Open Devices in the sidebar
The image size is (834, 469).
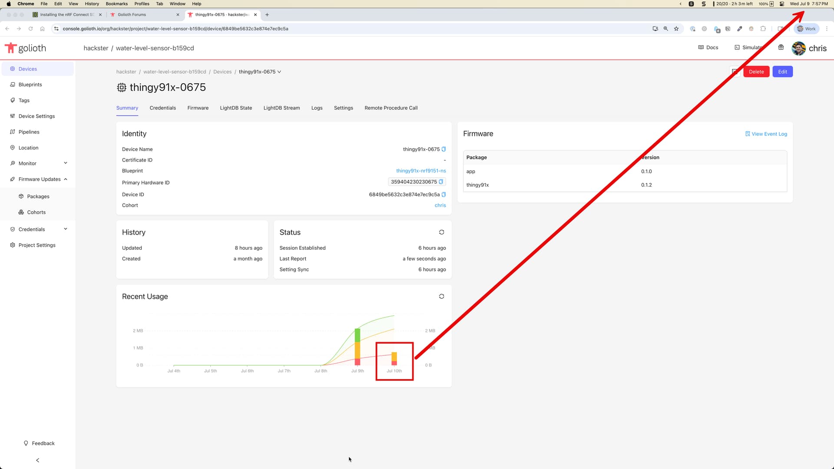[37, 69]
